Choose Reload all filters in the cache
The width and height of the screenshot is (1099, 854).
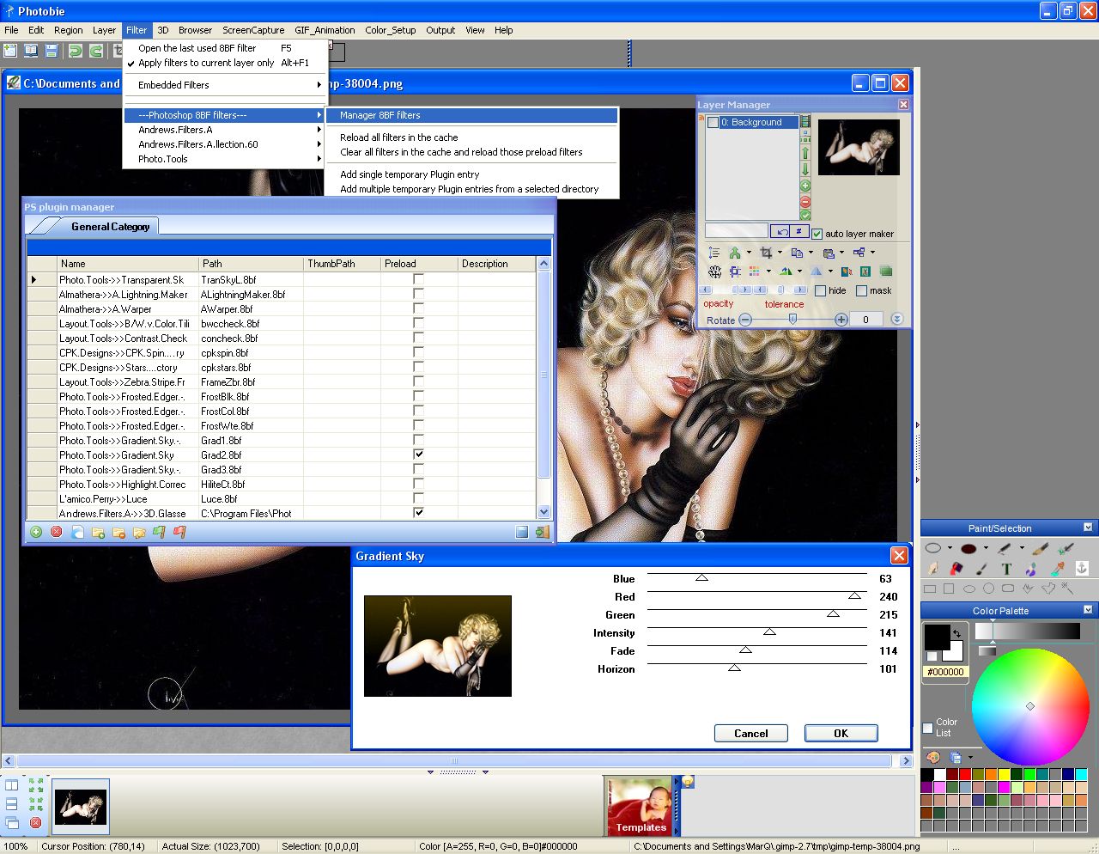click(472, 137)
